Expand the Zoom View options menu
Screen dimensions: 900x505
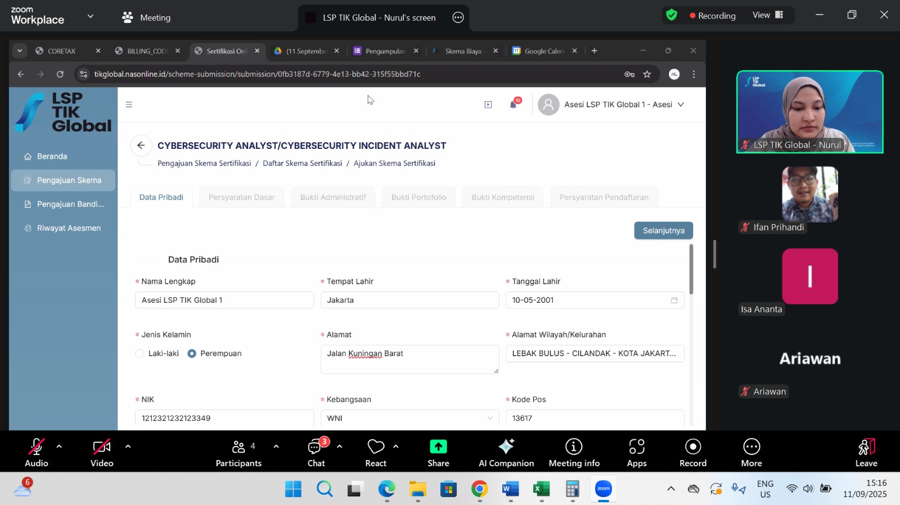point(767,15)
